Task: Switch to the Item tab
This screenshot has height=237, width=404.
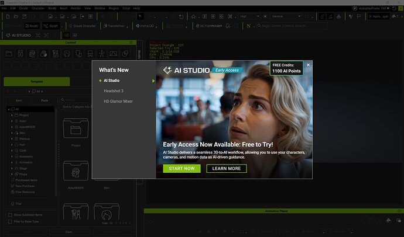Action: point(19,100)
